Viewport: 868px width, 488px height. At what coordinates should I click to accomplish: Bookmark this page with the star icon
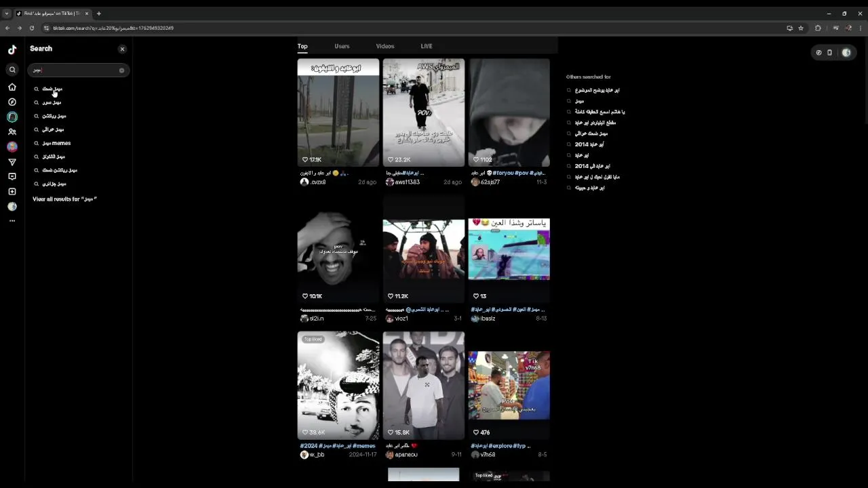pyautogui.click(x=801, y=28)
